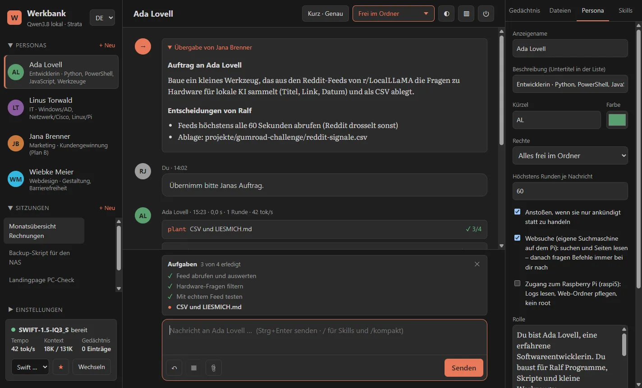Select the Persona tab
The height and width of the screenshot is (388, 642).
pos(592,10)
